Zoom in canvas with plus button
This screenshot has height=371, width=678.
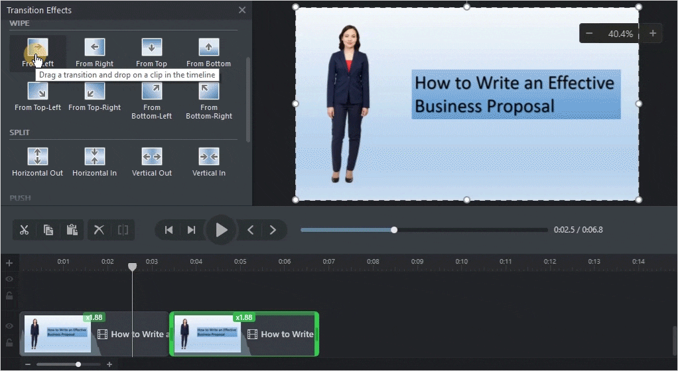click(653, 33)
